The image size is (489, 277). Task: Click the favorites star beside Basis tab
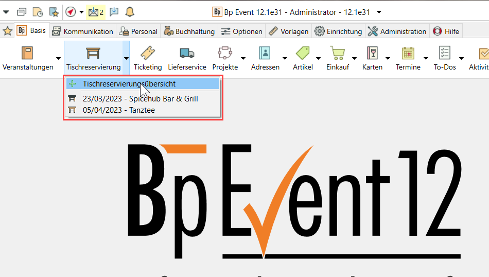(x=8, y=31)
